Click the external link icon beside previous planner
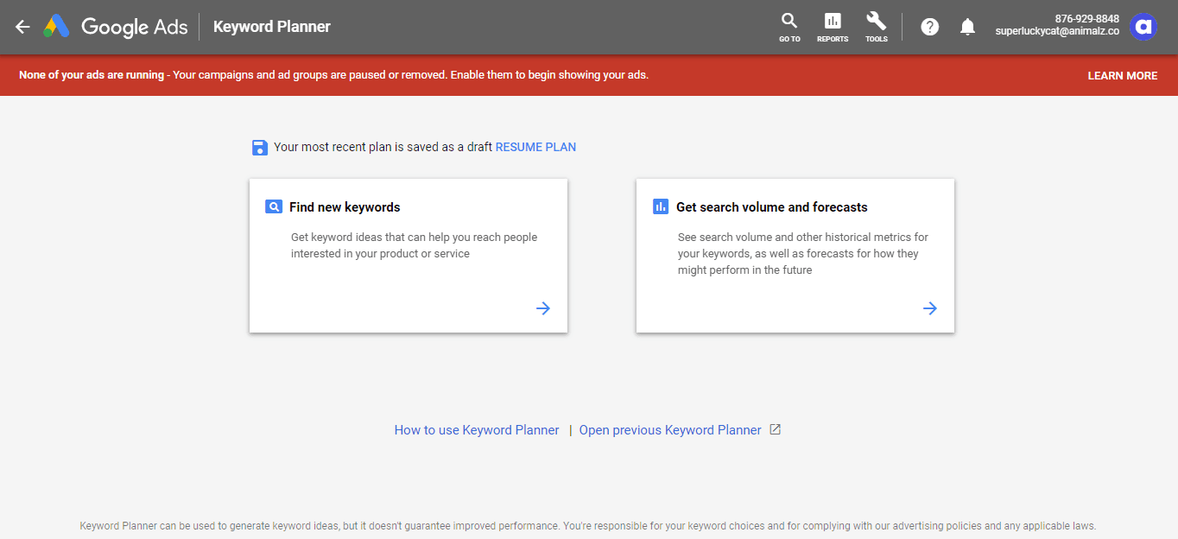The width and height of the screenshot is (1178, 539). click(x=775, y=430)
